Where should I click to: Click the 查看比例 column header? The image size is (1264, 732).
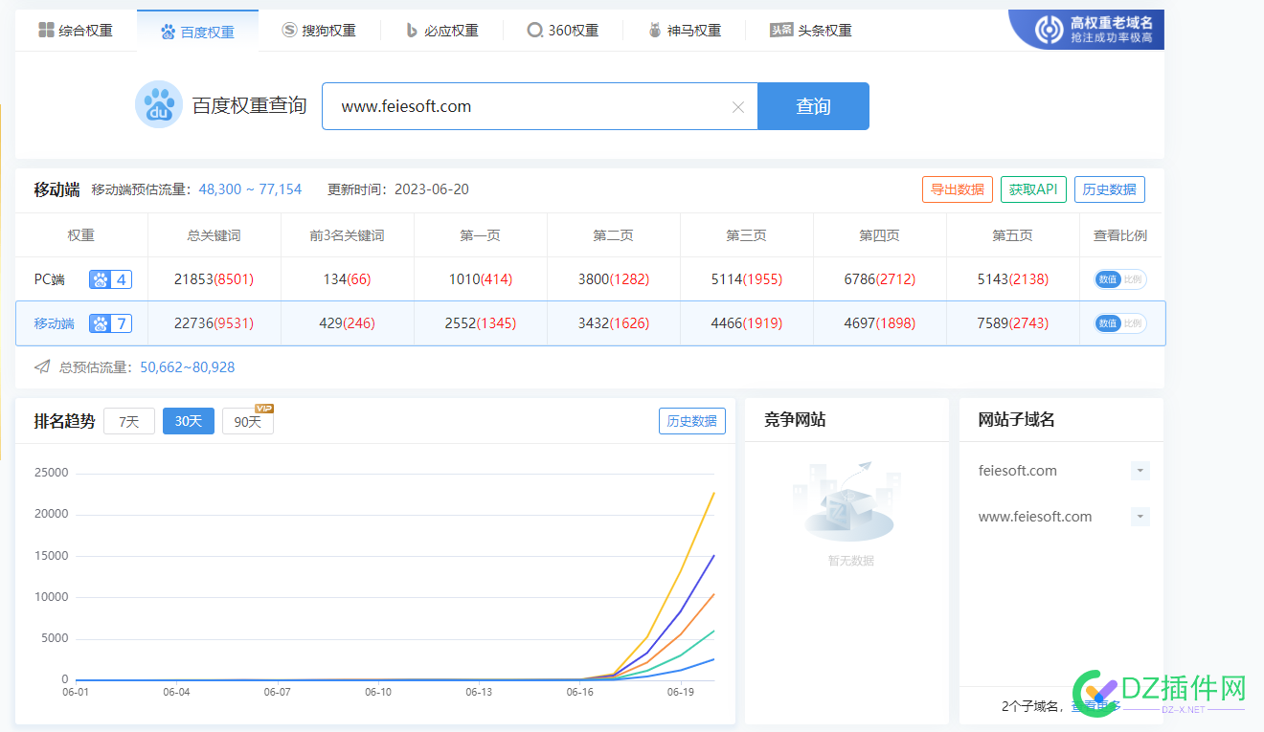coord(1120,235)
